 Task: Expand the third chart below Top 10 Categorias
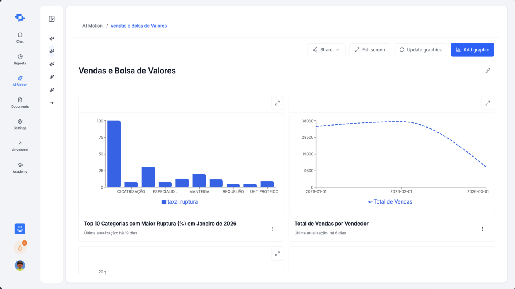pos(277,254)
